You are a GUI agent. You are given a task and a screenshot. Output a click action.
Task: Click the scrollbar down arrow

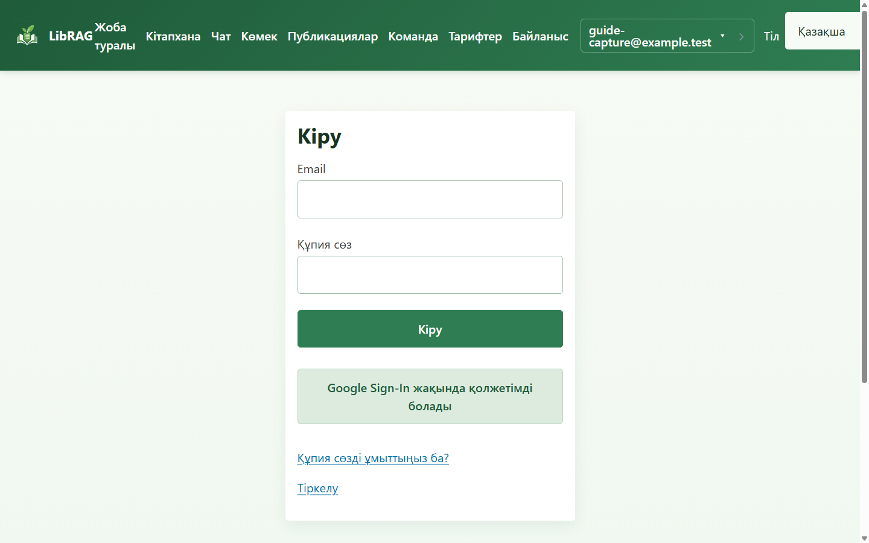coord(864,538)
